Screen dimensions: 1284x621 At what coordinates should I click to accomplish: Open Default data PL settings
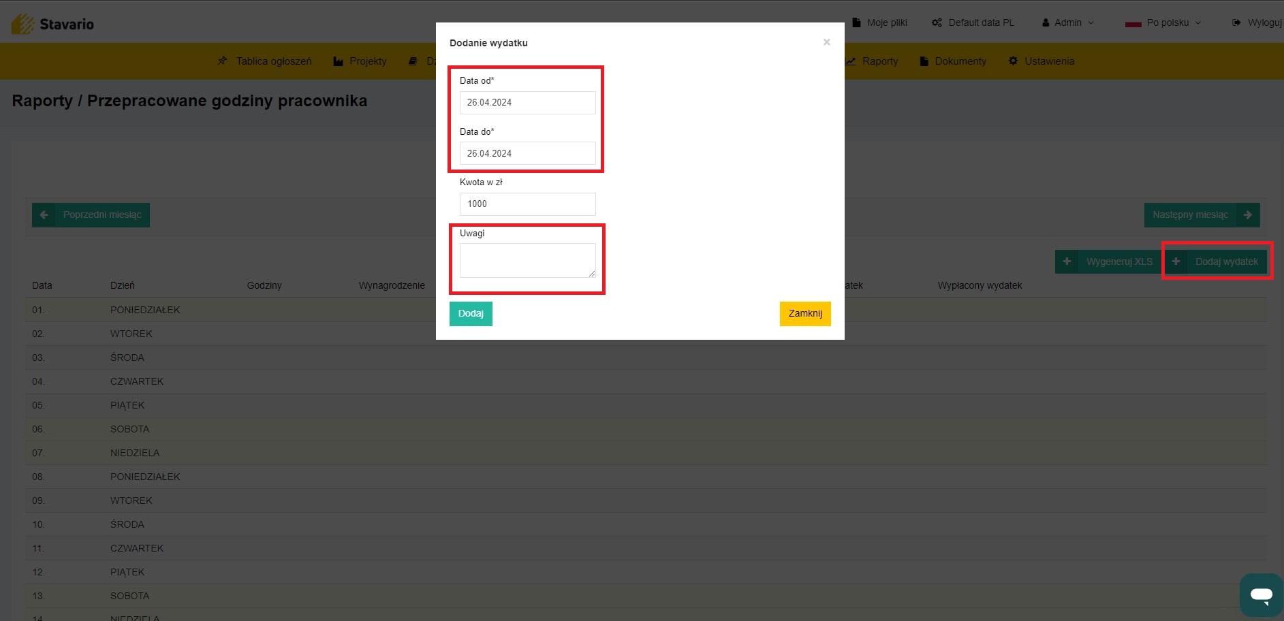click(x=973, y=22)
